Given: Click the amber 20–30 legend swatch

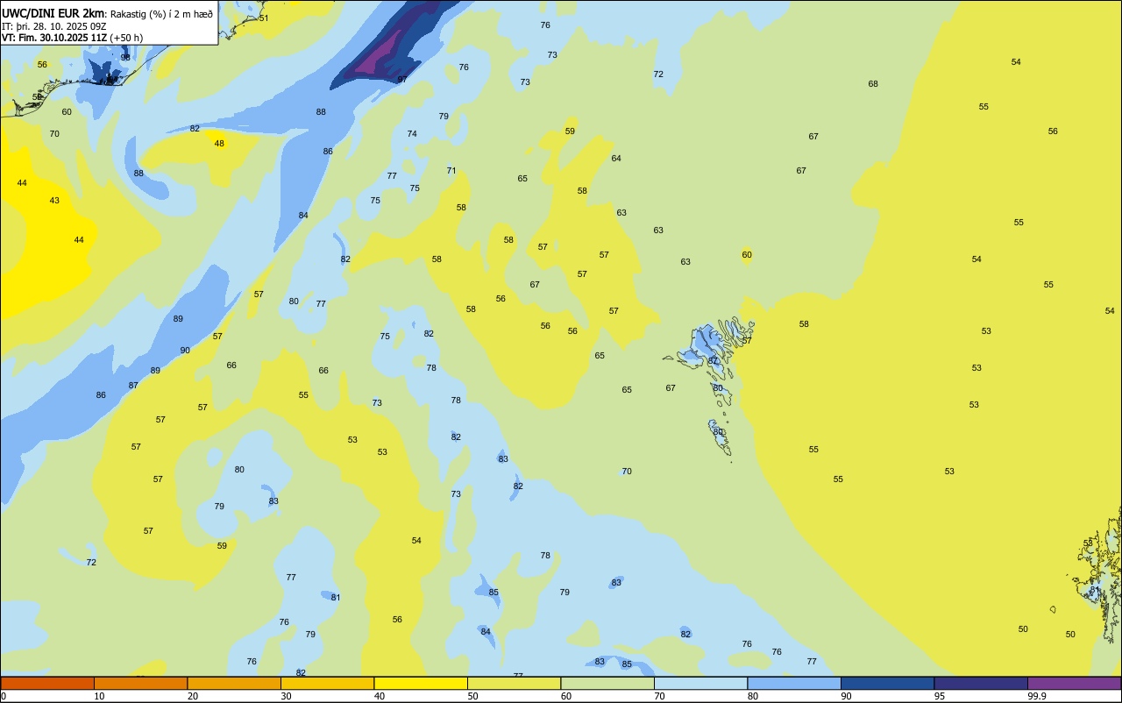Looking at the screenshot, I should coord(234,683).
